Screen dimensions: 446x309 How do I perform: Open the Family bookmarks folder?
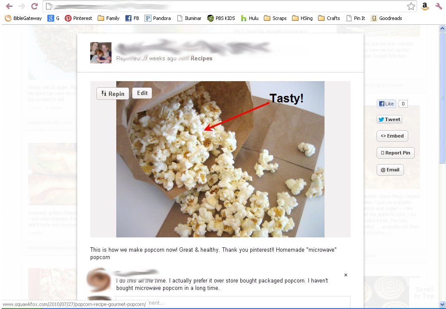[x=108, y=18]
